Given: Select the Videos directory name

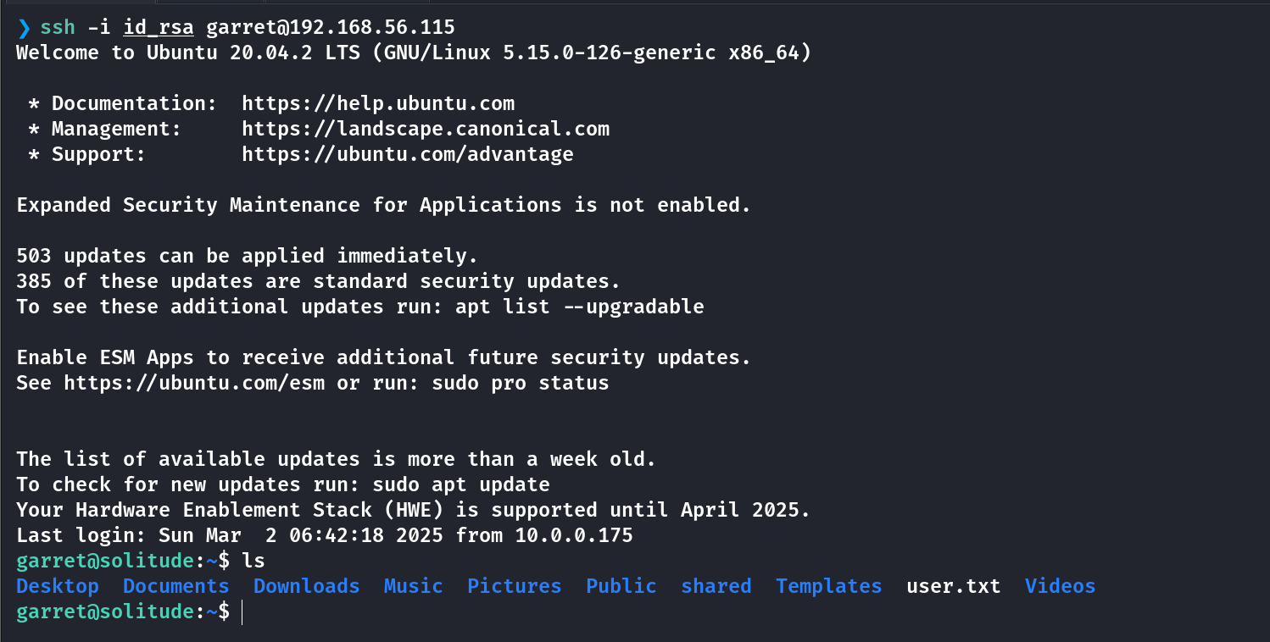Looking at the screenshot, I should [x=1061, y=586].
